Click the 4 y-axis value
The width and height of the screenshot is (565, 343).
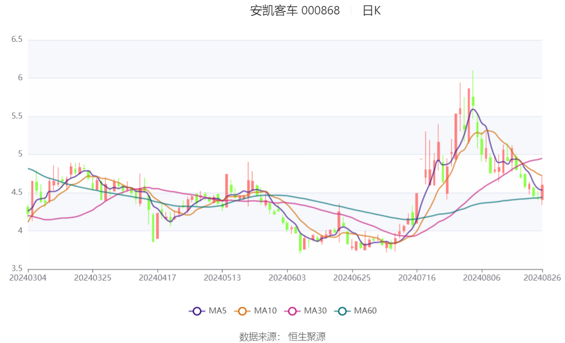(x=20, y=230)
